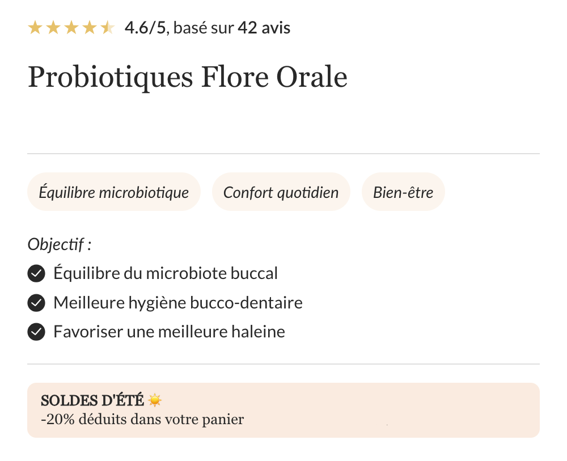The width and height of the screenshot is (567, 461).
Task: Click the sun icon in summer sale banner
Action: point(155,401)
